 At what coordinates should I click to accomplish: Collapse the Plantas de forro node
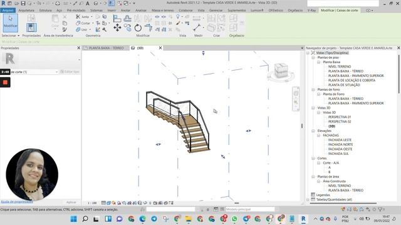tap(313, 89)
